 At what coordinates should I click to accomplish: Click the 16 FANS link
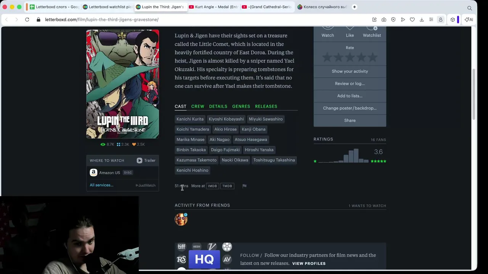[x=378, y=140]
